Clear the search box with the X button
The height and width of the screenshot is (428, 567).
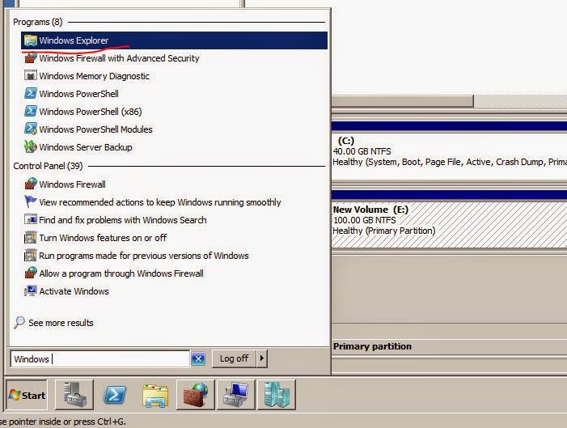click(x=198, y=359)
